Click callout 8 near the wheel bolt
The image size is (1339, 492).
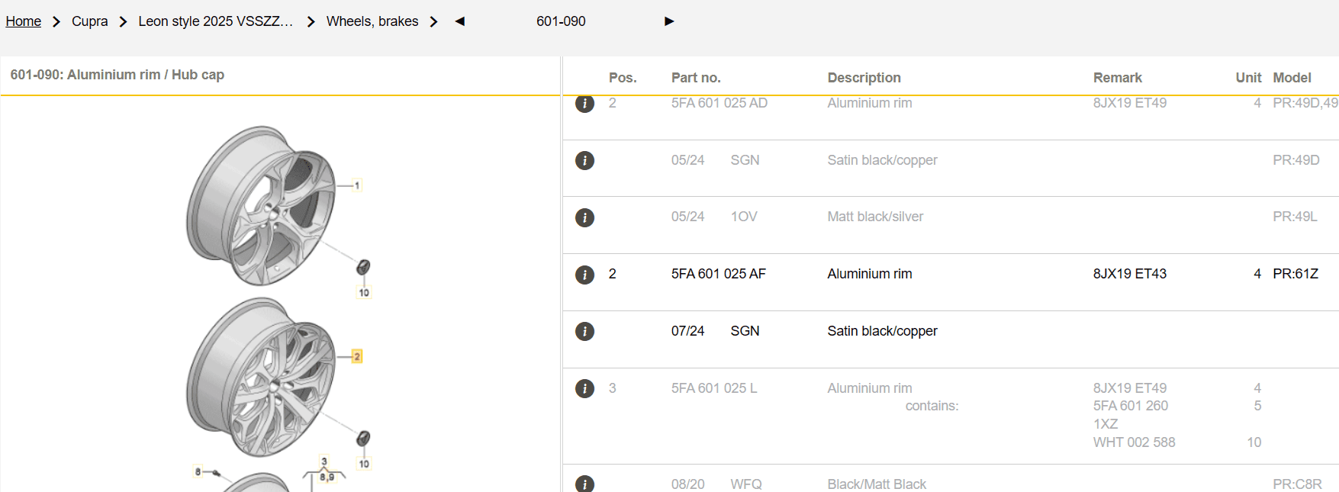[x=198, y=472]
